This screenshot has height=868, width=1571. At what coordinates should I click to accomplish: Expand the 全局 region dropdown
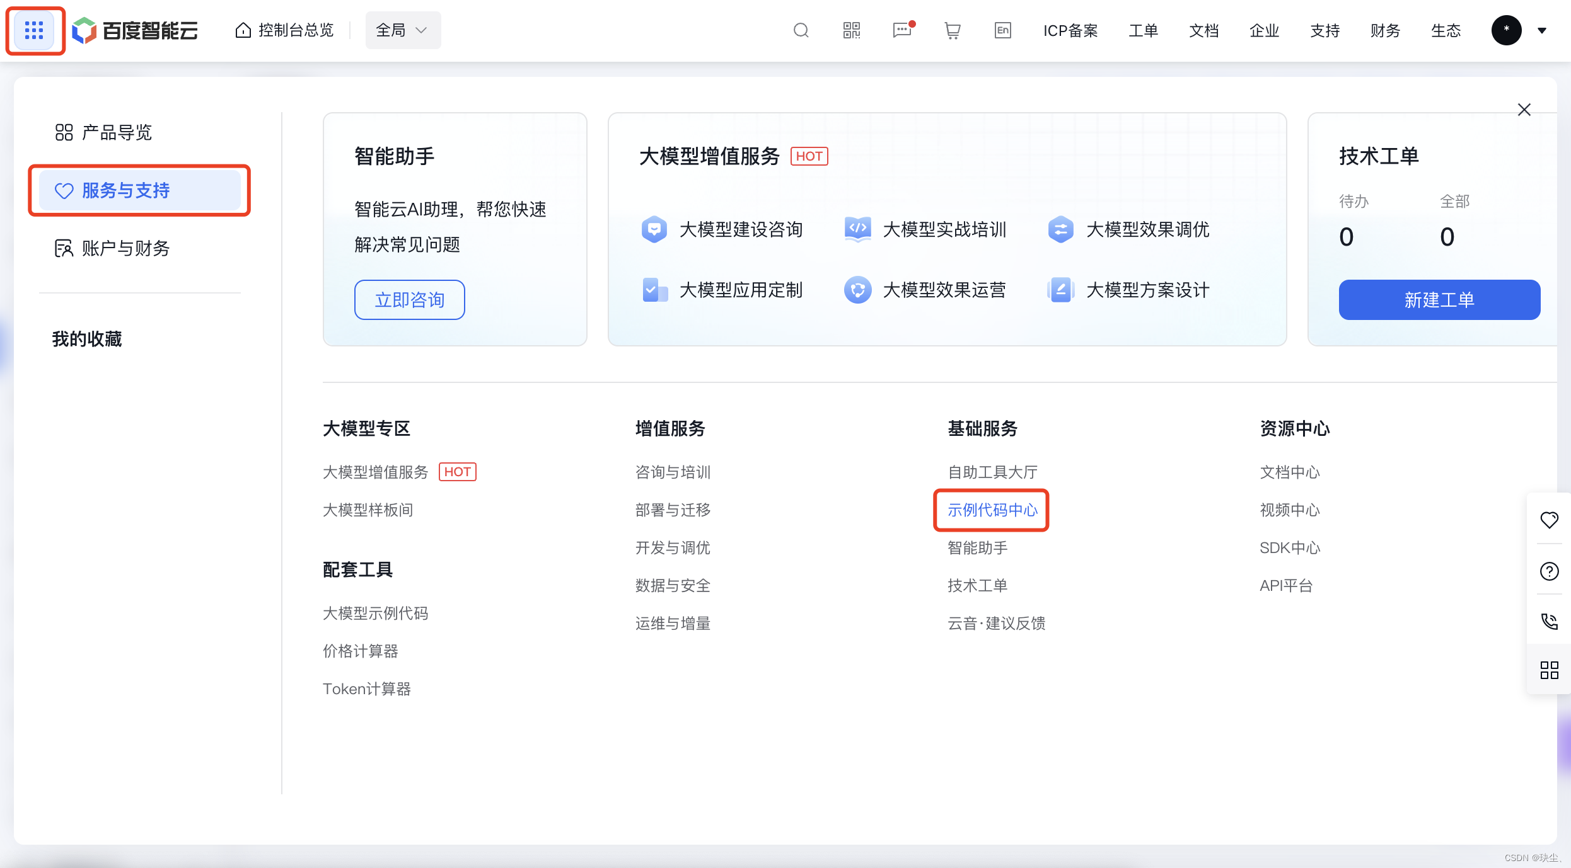coord(403,30)
